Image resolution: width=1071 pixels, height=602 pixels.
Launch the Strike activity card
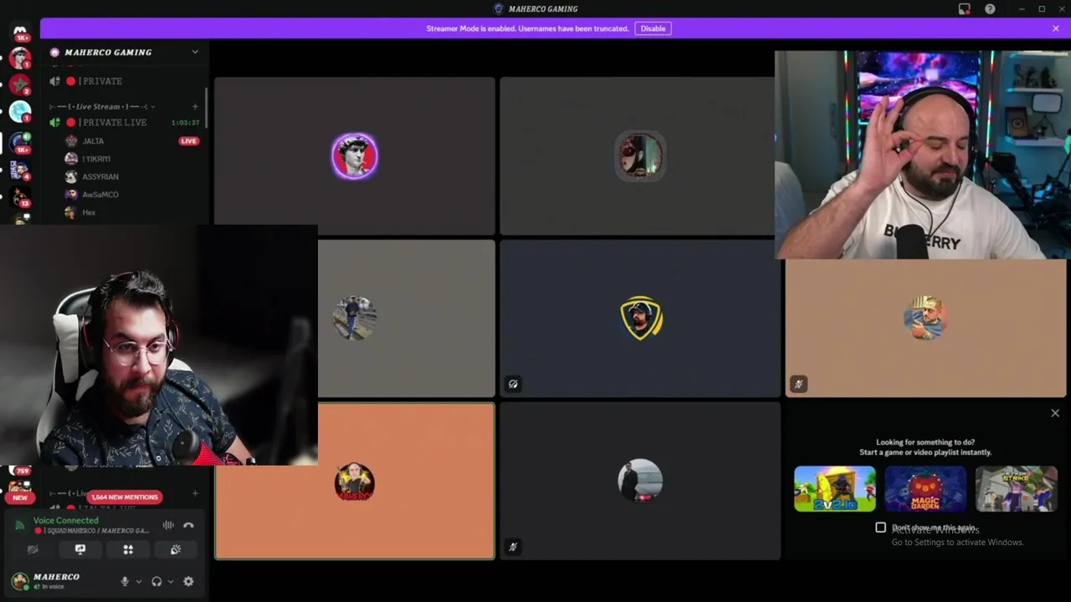(x=1016, y=488)
